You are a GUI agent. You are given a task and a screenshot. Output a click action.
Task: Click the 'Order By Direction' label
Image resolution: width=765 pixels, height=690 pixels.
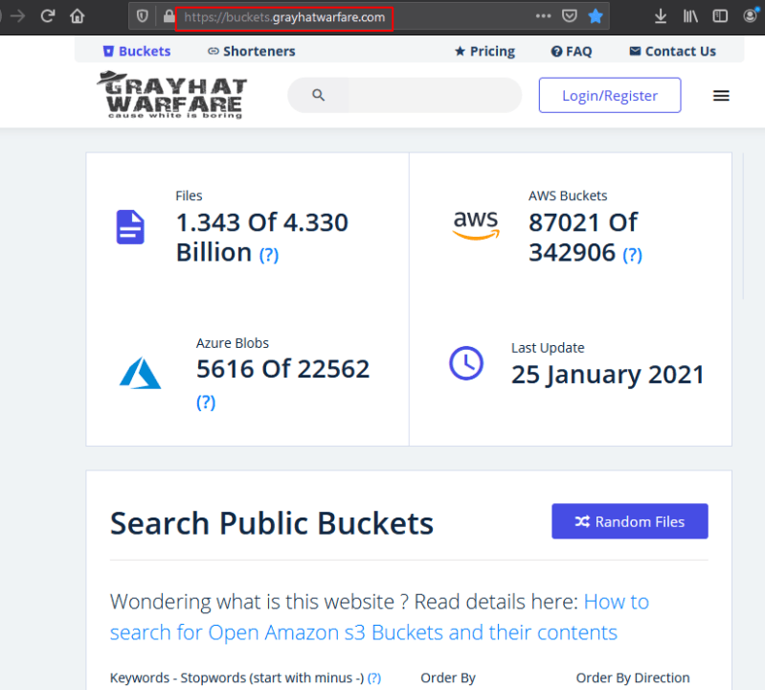[x=633, y=678]
